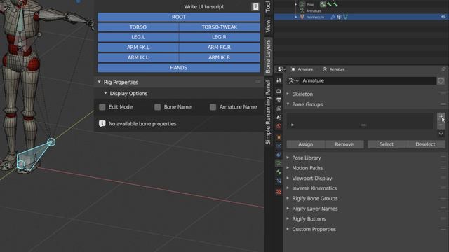Open the Output properties tab icon
Viewport: 449px width, 252px height.
coord(279,100)
